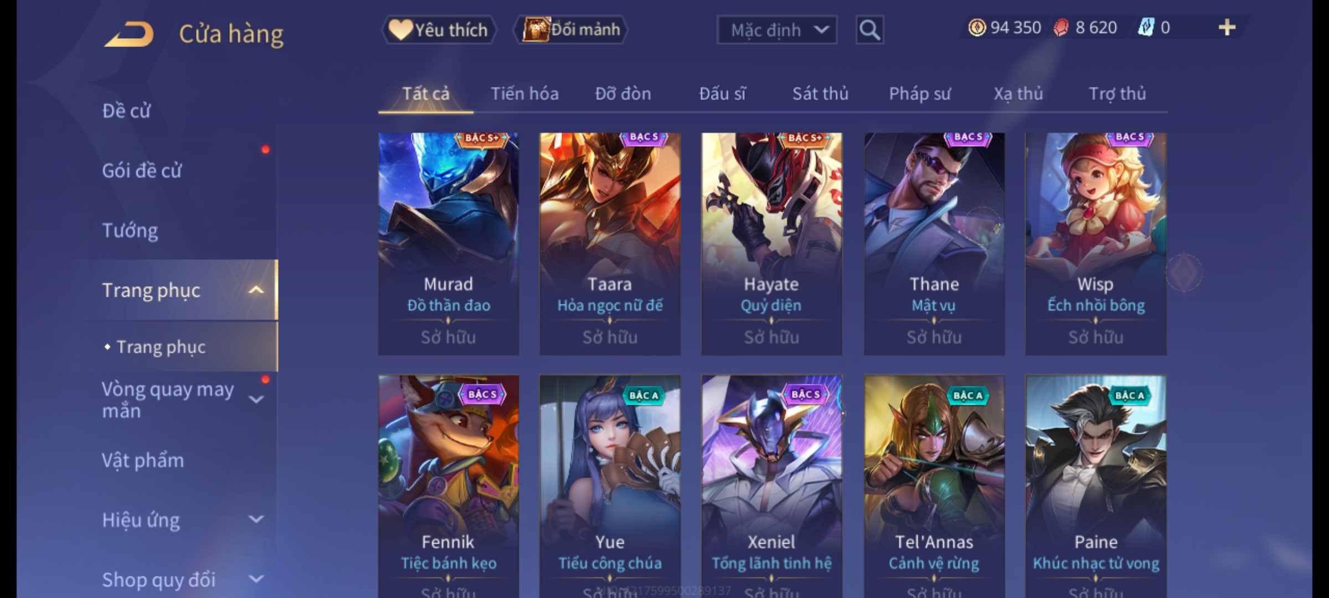1329x598 pixels.
Task: Tap the back arrow icon beside Cửa hàng
Action: click(x=128, y=34)
